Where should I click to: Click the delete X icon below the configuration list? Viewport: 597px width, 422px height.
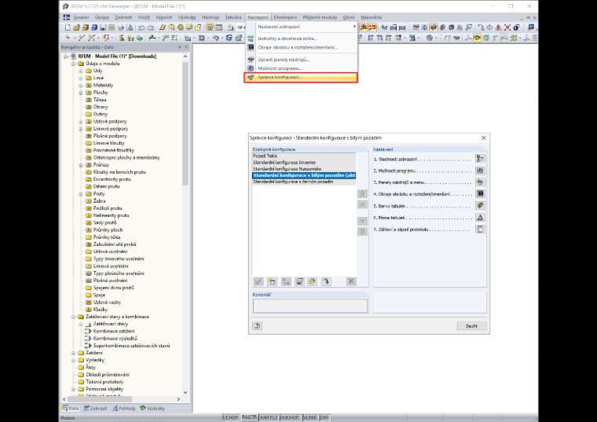click(x=351, y=281)
